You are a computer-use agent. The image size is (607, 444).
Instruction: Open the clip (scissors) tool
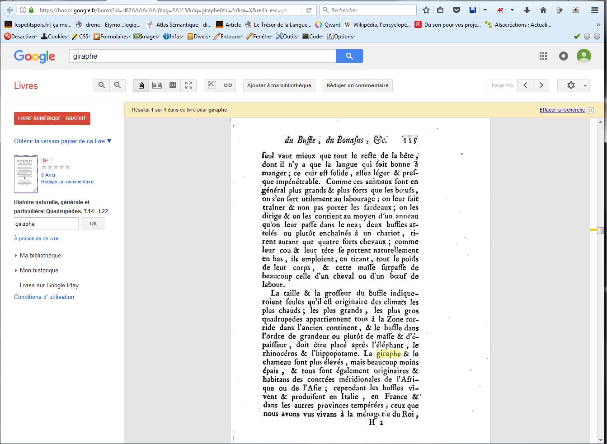(x=212, y=85)
